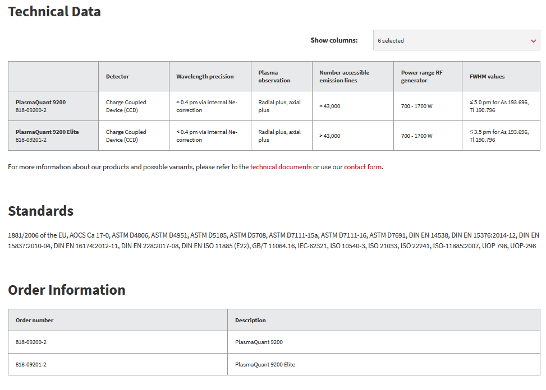Image resolution: width=546 pixels, height=390 pixels.
Task: Click the "Show columns:" label
Action: coord(334,40)
